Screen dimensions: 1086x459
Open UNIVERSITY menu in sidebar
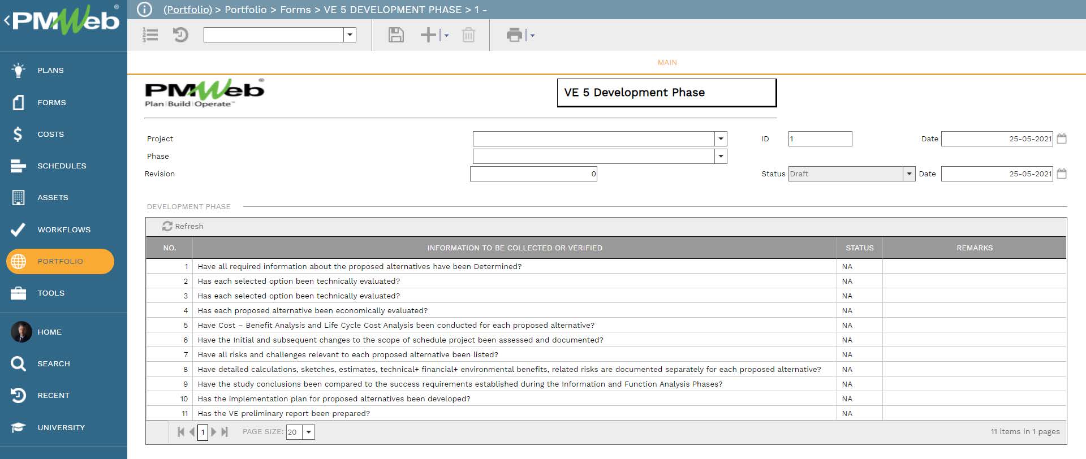coord(61,427)
